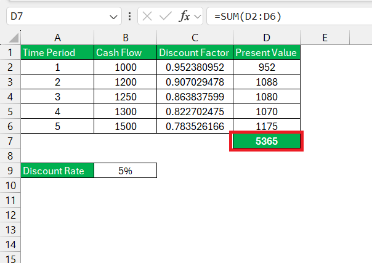Select row 7 header
The image size is (372, 263).
(10, 141)
